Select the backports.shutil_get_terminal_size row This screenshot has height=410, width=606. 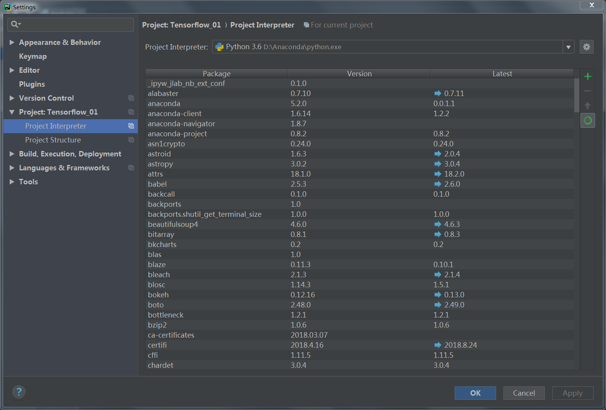359,214
